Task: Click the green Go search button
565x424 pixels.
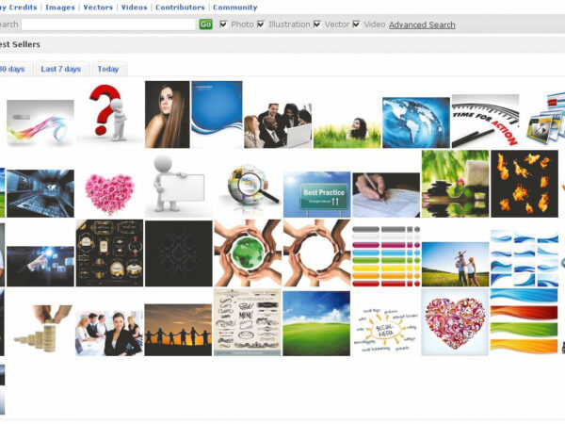Action: point(205,24)
